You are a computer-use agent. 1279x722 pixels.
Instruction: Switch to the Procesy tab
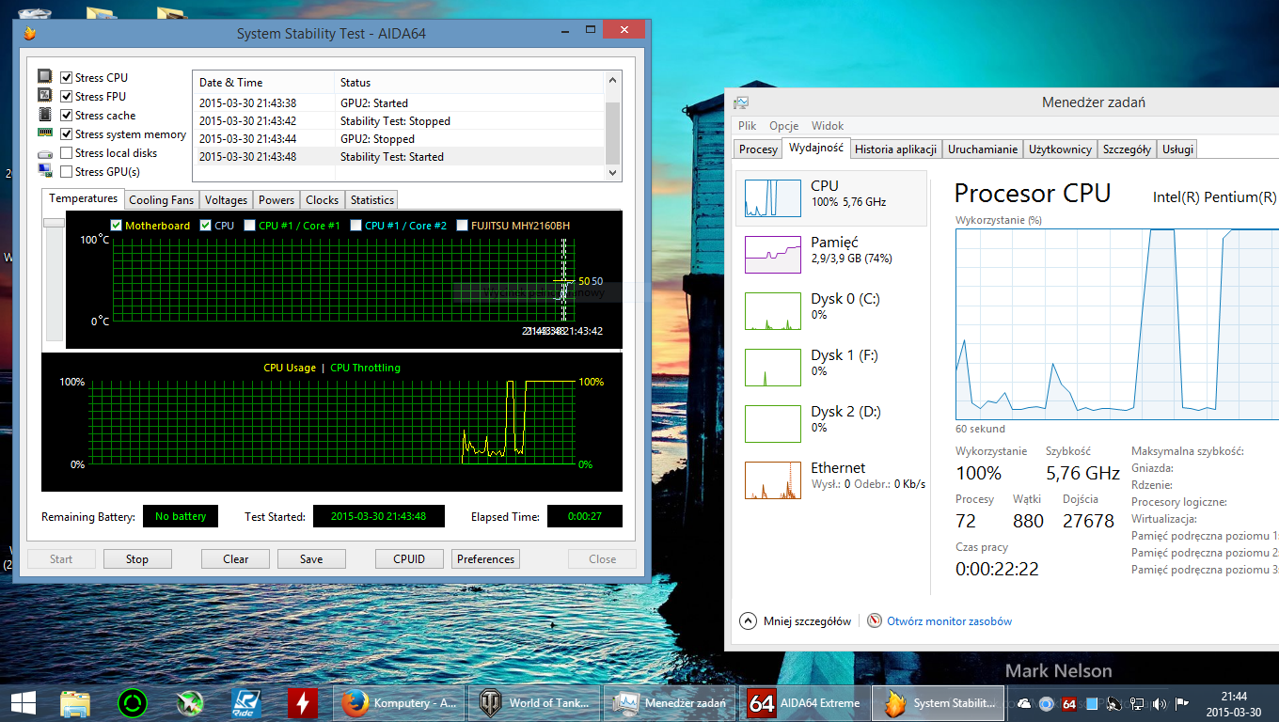pos(758,149)
